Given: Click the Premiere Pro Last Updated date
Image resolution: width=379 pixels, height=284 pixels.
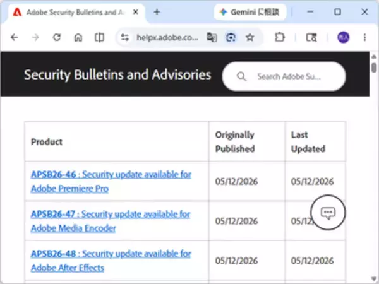Looking at the screenshot, I should [312, 181].
